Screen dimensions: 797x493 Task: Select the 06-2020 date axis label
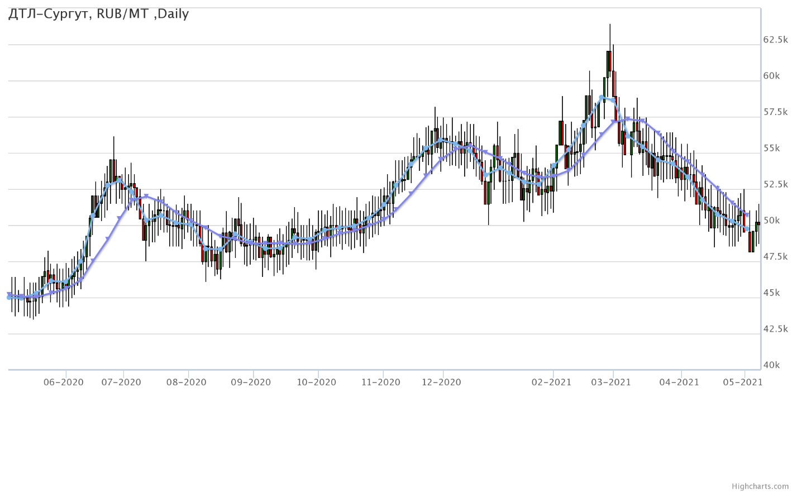click(x=63, y=382)
